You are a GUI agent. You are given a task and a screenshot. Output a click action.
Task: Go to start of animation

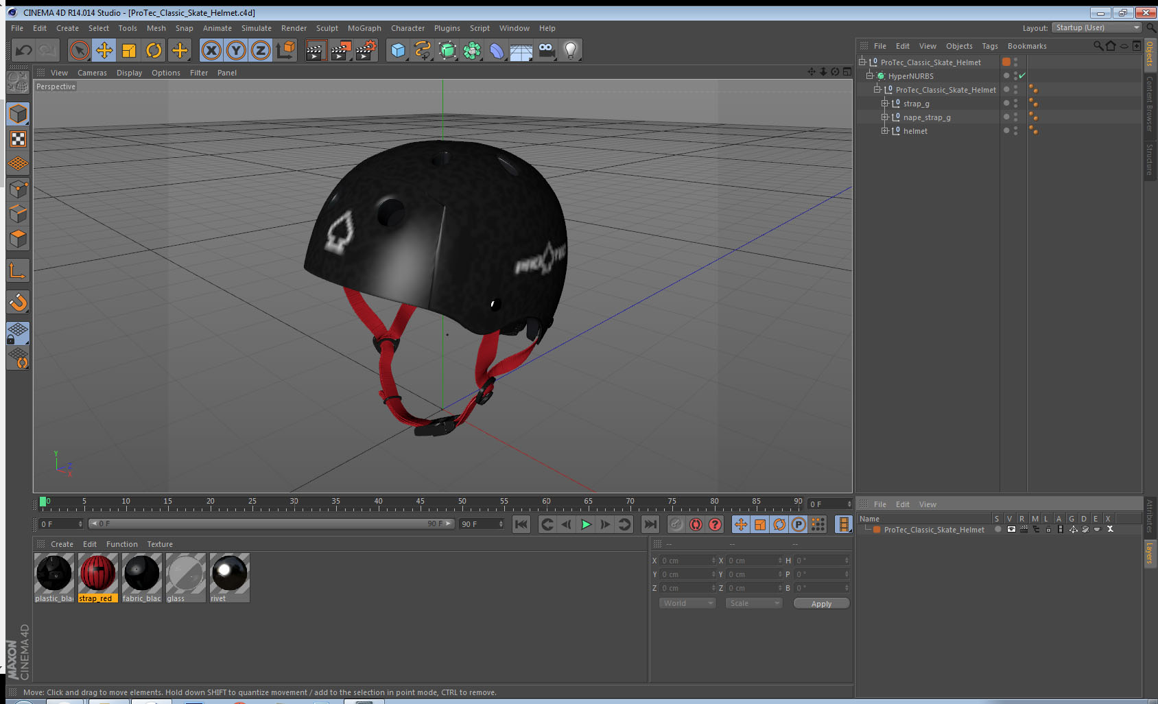point(521,524)
